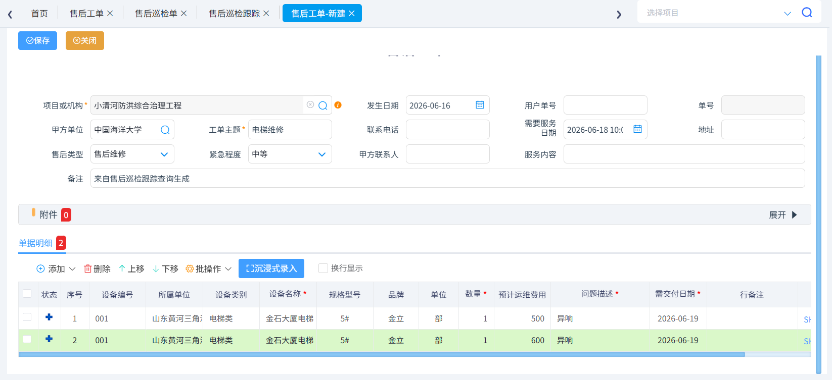The image size is (832, 380).
Task: Close the 售后巡检单 tab
Action: [184, 14]
